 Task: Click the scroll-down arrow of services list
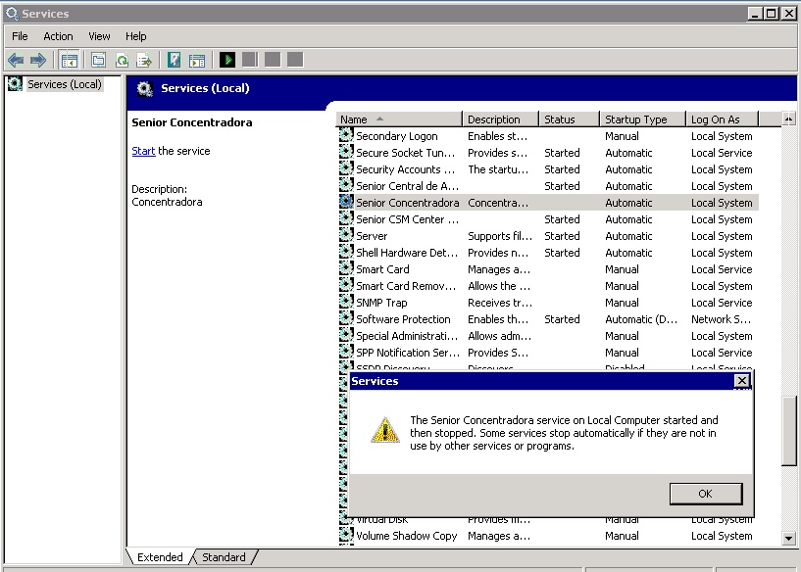pos(789,538)
